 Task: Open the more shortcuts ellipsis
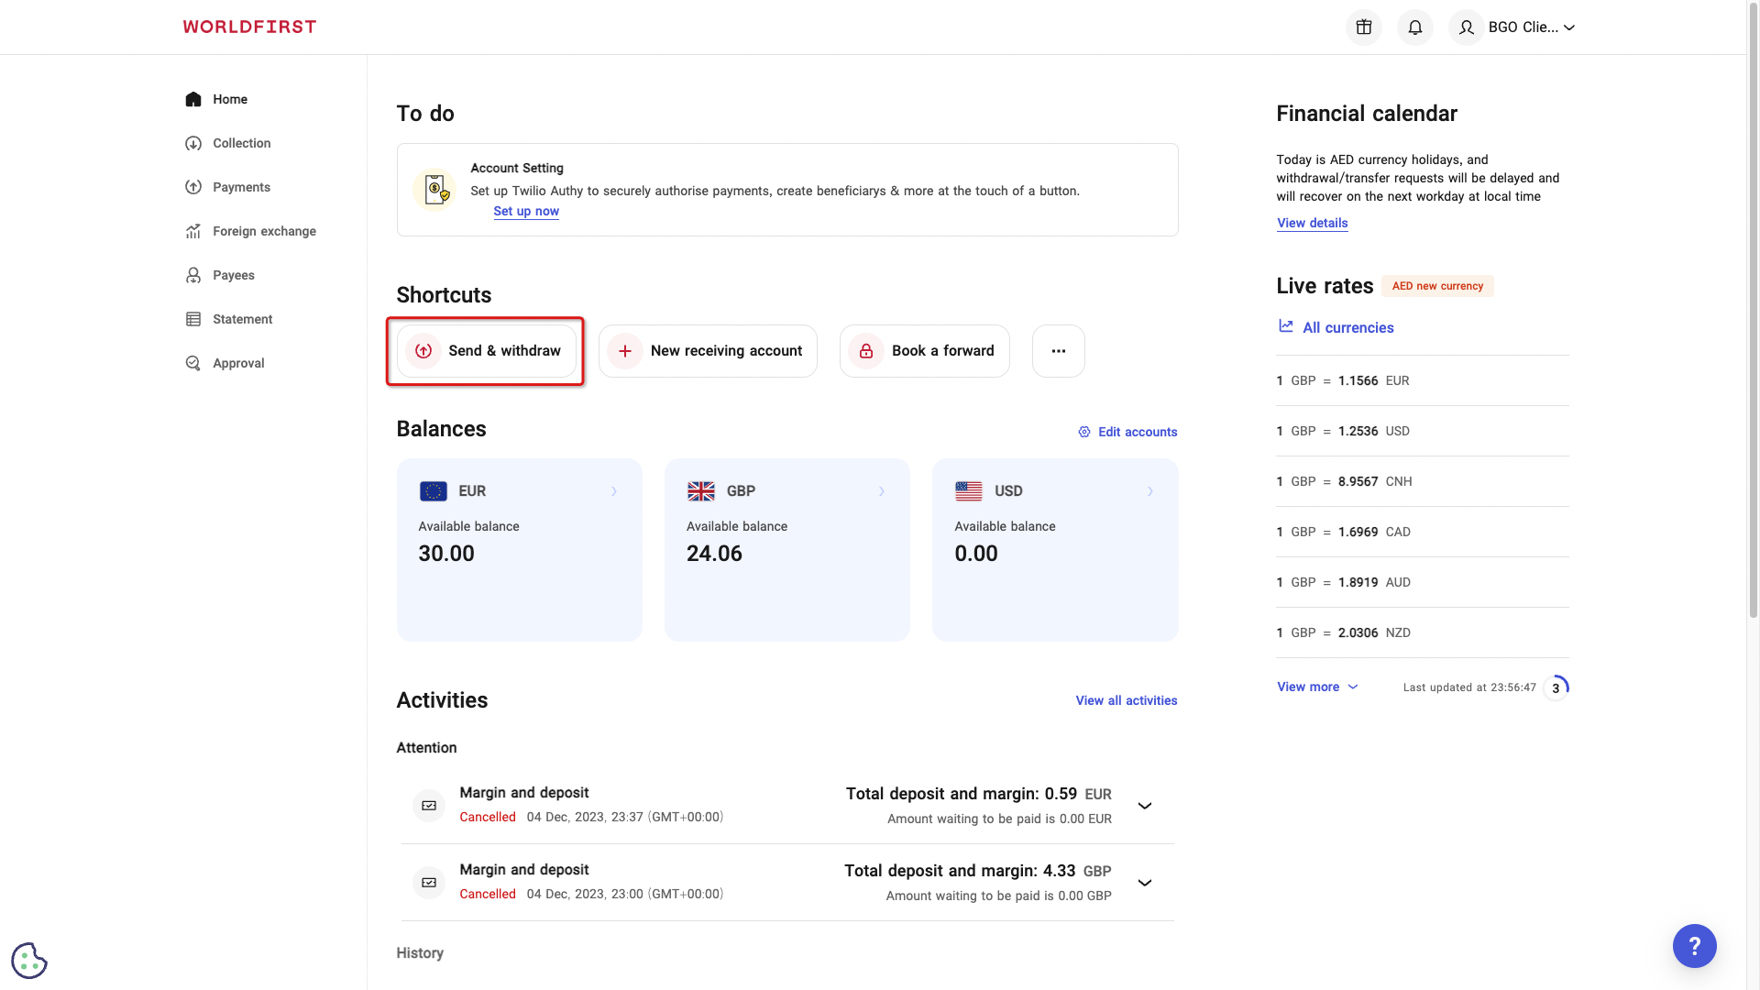[1058, 350]
